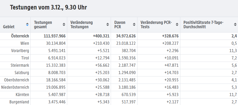
Task: Sort by Gebiet column arrow icon
Action: 27,24
